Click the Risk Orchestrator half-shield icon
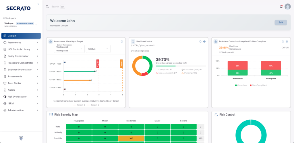 [x=5, y=97]
